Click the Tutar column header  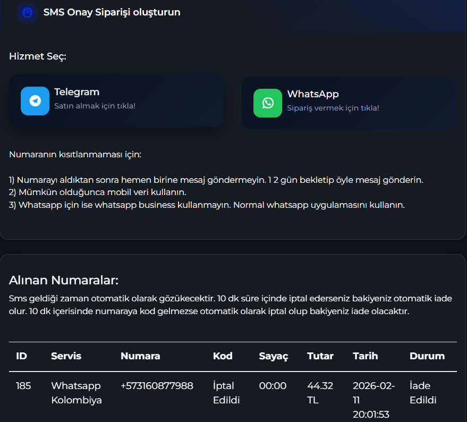coord(320,356)
